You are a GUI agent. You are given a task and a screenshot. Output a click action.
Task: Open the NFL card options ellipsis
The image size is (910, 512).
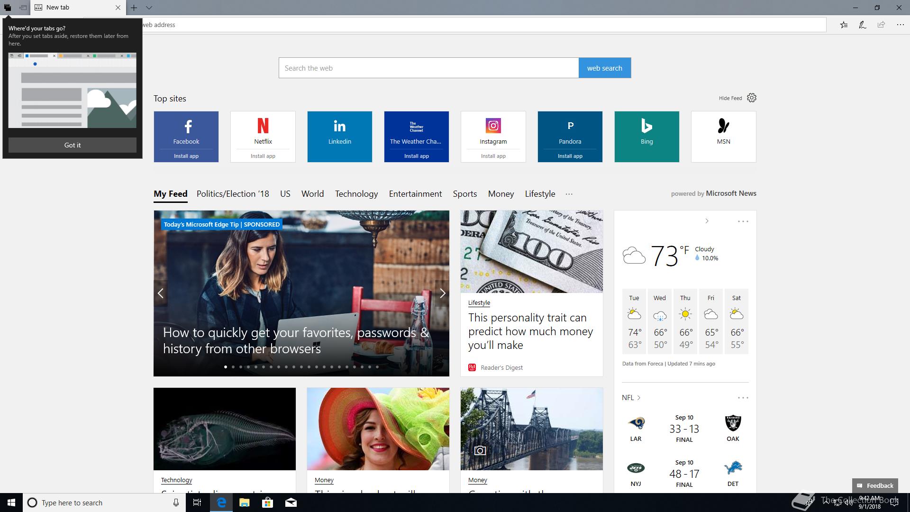[743, 398]
